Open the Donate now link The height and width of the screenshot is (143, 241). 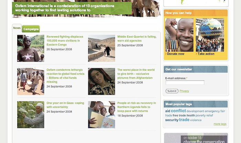pyautogui.click(x=176, y=54)
